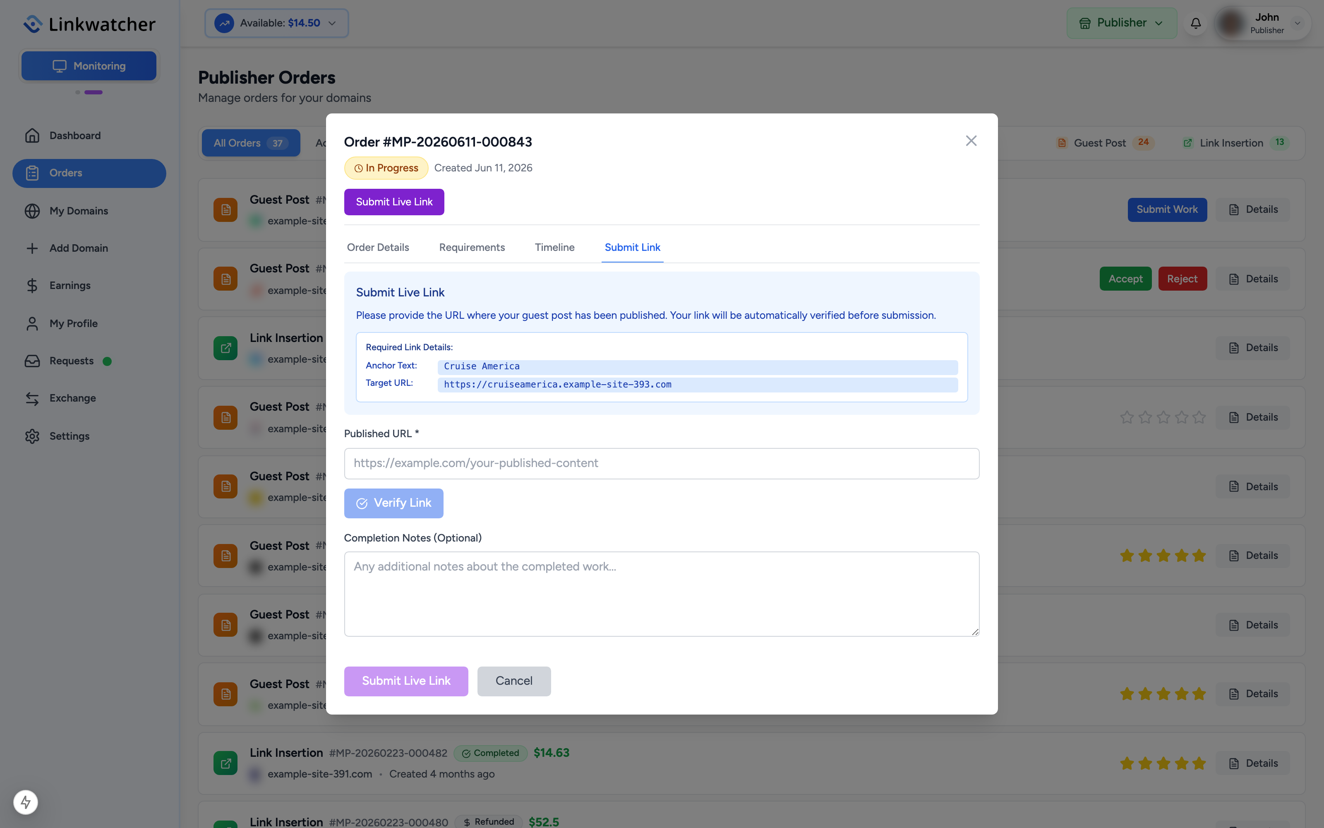
Task: Click the Earnings dollar icon
Action: 32,285
